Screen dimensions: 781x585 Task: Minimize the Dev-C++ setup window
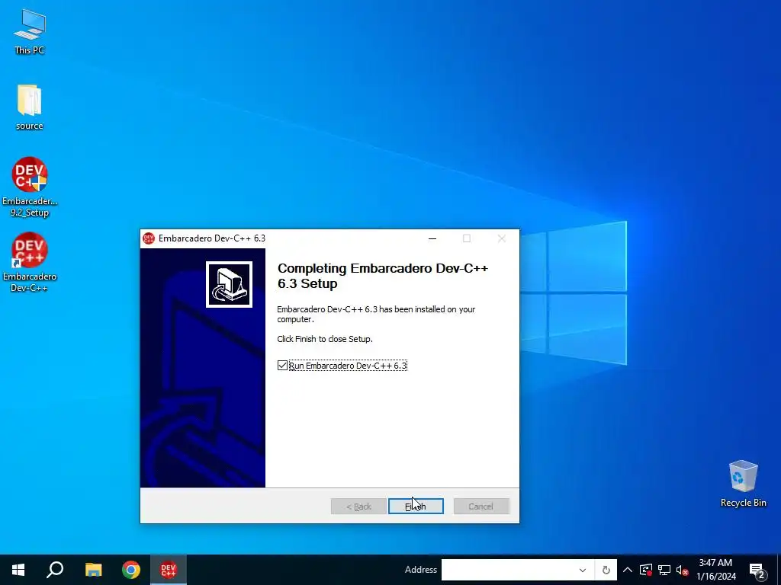tap(432, 238)
